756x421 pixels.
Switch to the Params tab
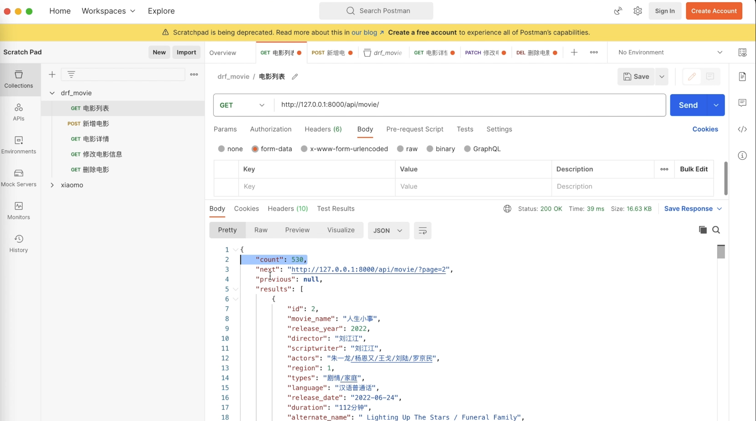[225, 129]
